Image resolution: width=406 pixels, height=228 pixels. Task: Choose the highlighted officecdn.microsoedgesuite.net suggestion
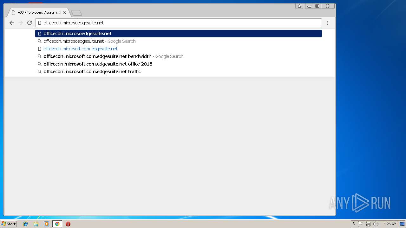[x=179, y=34]
